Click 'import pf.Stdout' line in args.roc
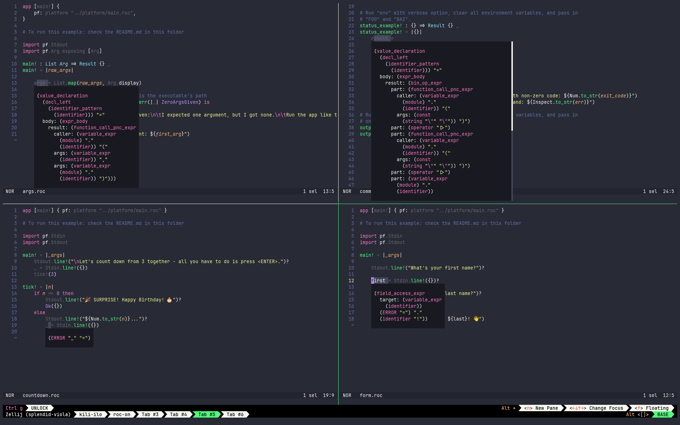680x425 pixels. pyautogui.click(x=45, y=45)
